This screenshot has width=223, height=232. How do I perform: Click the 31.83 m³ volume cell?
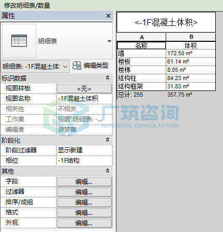coord(190,86)
